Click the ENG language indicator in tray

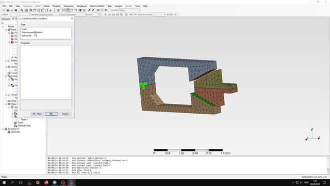(306, 182)
